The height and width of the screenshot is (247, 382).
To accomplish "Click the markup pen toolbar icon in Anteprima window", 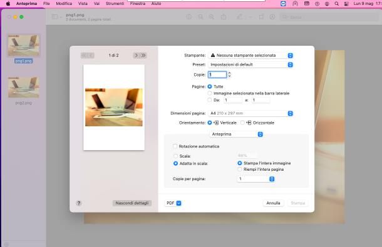I will [239, 17].
